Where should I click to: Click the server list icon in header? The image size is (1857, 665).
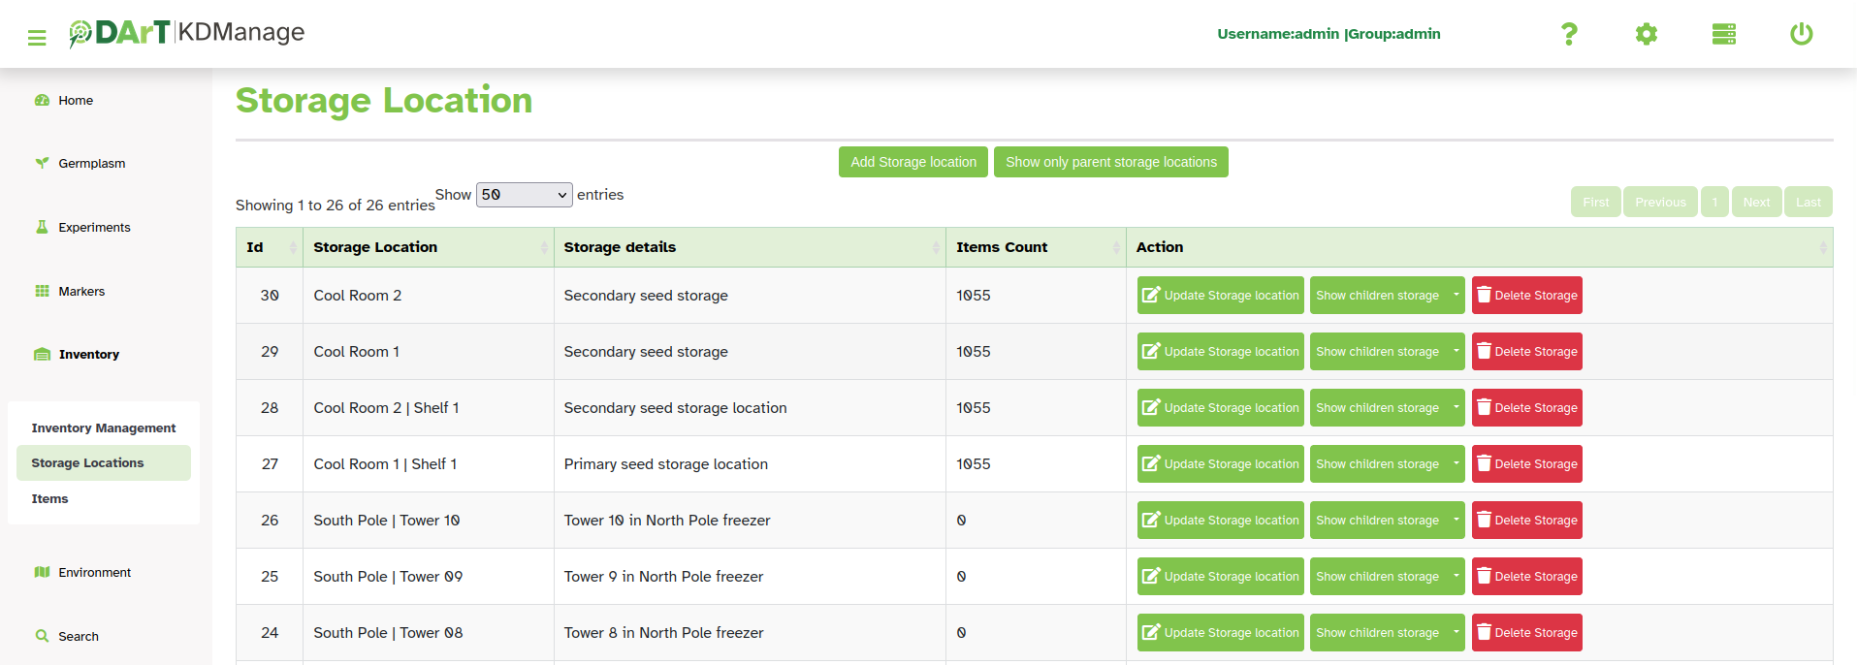click(1723, 34)
